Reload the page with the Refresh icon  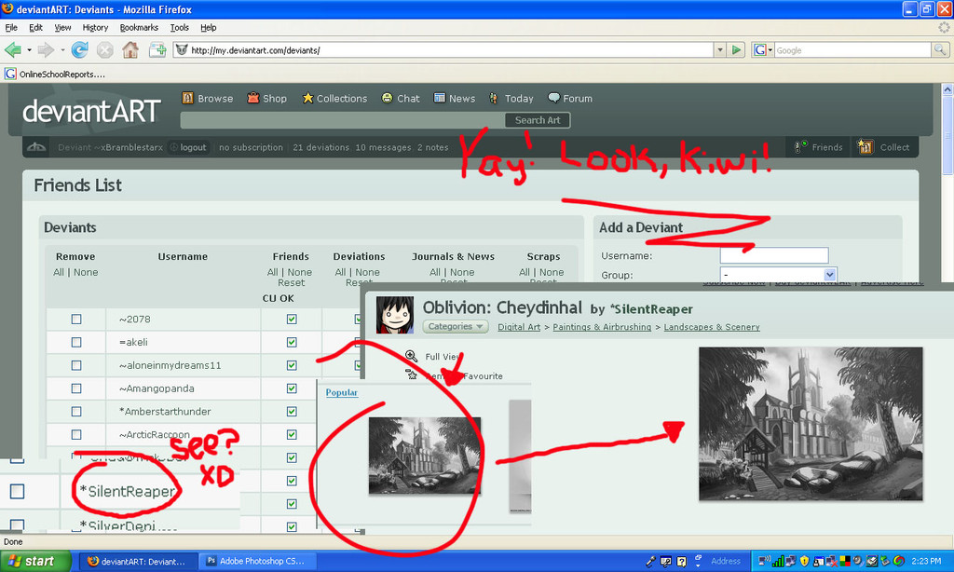point(80,50)
